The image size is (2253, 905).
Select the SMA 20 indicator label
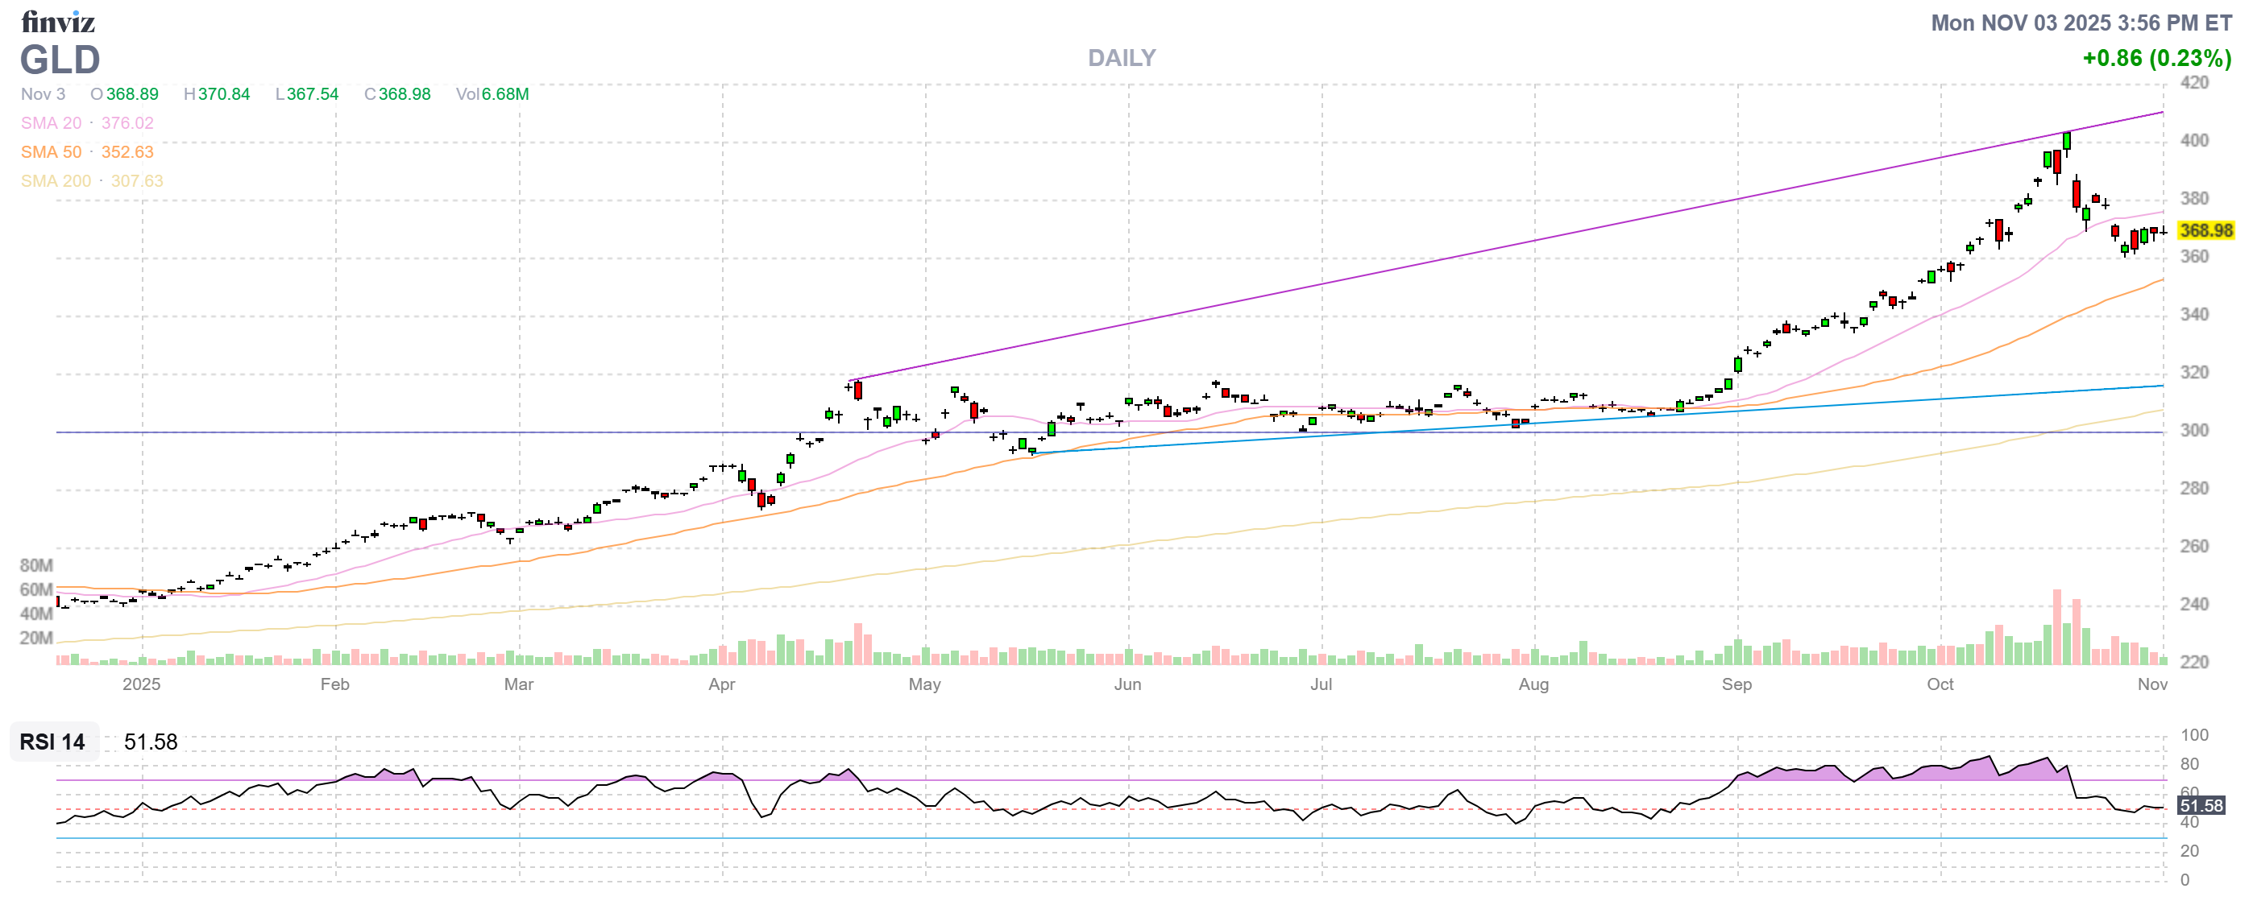[51, 123]
